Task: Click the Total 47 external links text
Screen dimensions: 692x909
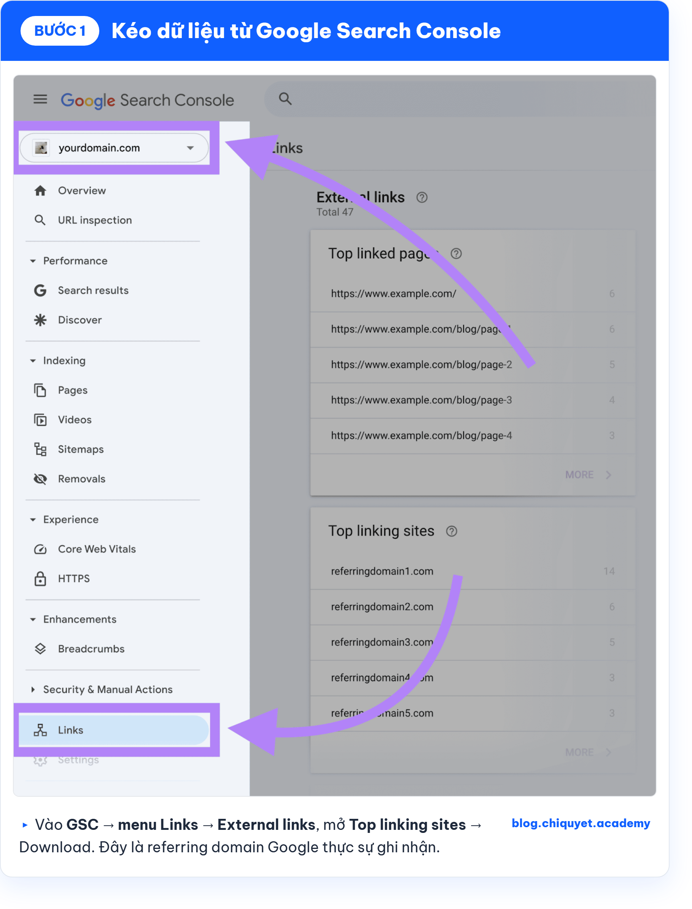Action: pos(334,213)
